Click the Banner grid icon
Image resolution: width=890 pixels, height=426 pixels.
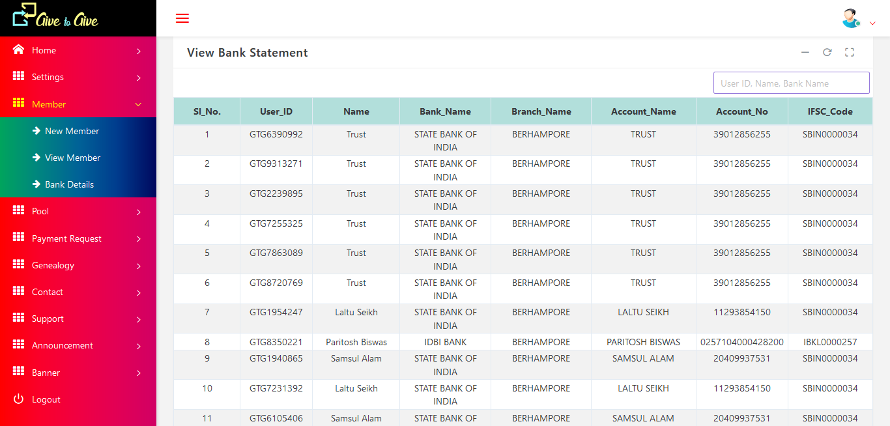pos(18,372)
